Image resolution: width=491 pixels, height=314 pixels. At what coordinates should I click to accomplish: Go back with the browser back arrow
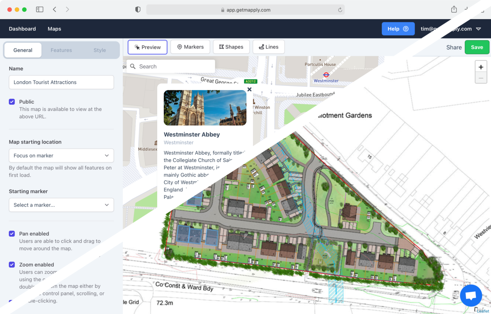pyautogui.click(x=54, y=9)
